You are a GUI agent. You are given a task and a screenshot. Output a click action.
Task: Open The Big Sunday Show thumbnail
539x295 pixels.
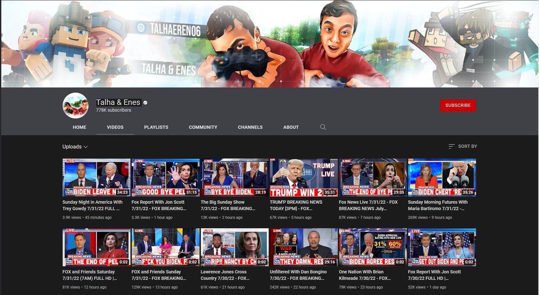coord(234,177)
